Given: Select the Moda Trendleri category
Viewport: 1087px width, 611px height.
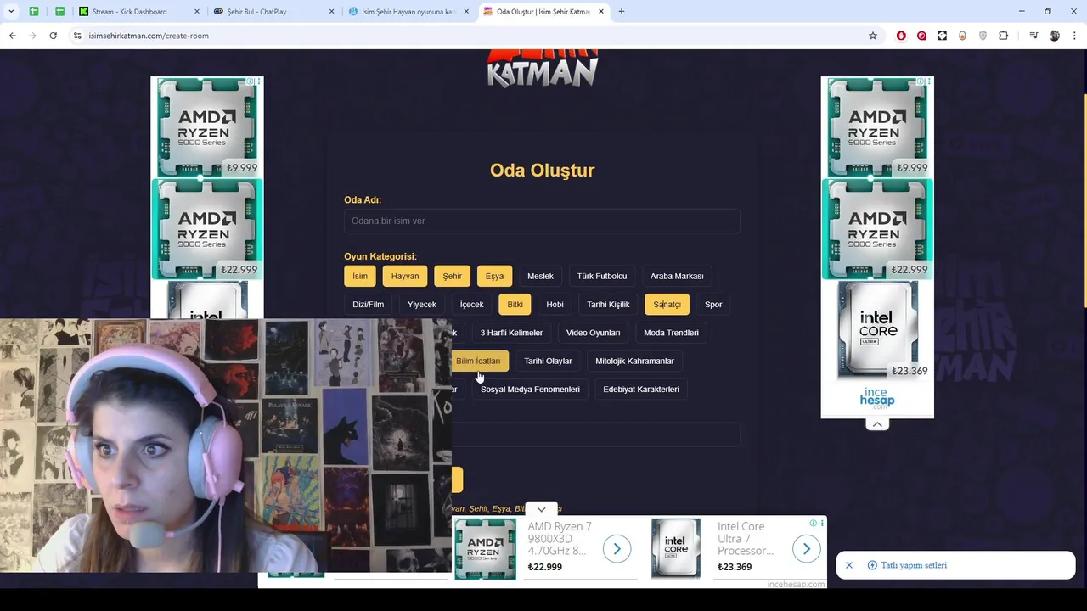Looking at the screenshot, I should pyautogui.click(x=671, y=333).
